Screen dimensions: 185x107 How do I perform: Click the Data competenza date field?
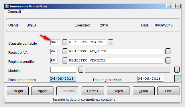click(x=63, y=79)
